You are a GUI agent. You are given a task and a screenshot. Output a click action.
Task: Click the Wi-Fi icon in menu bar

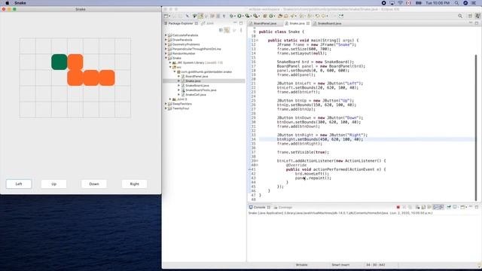400,3
